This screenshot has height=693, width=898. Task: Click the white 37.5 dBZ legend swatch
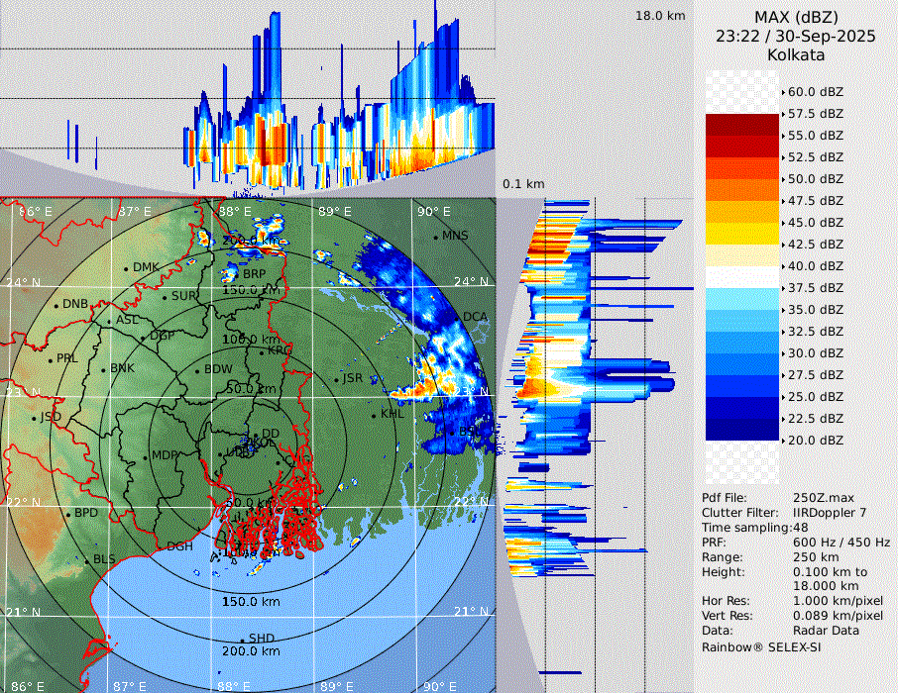coord(742,277)
